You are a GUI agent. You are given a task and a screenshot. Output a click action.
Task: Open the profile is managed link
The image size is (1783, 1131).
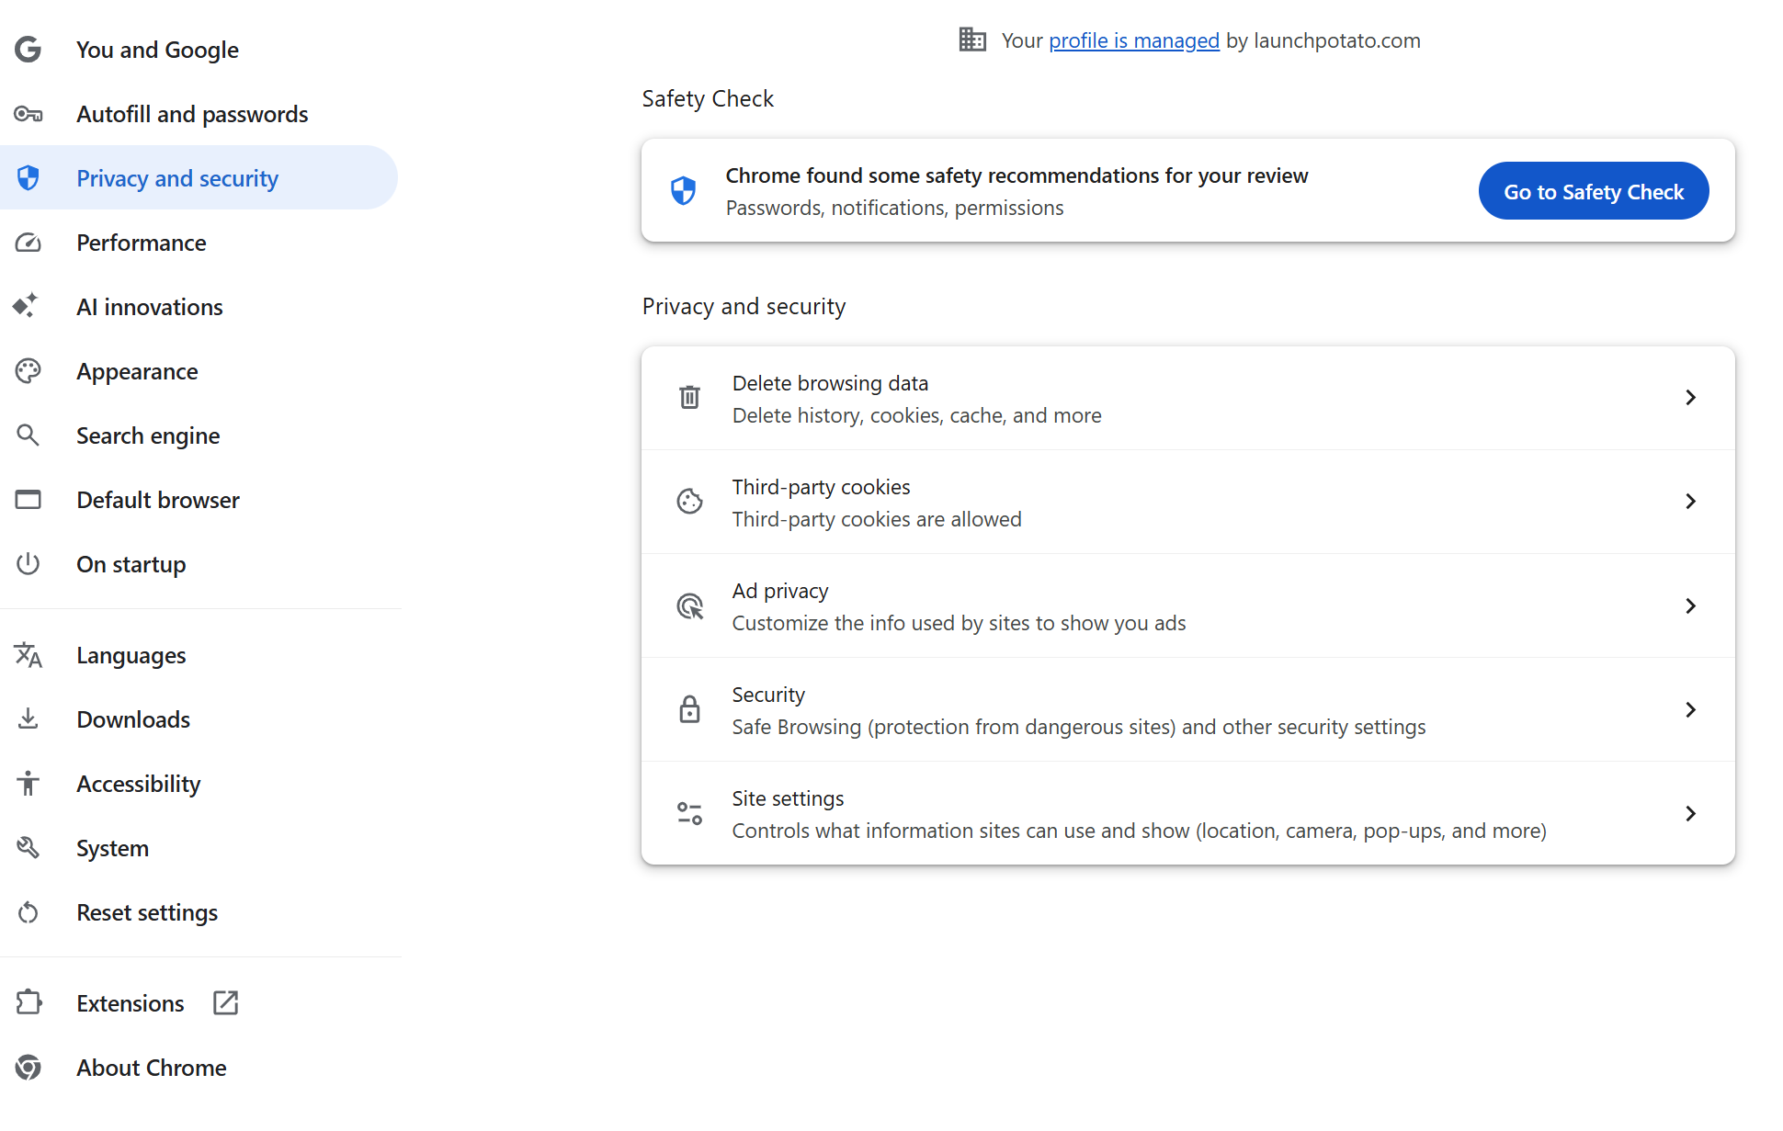point(1134,40)
